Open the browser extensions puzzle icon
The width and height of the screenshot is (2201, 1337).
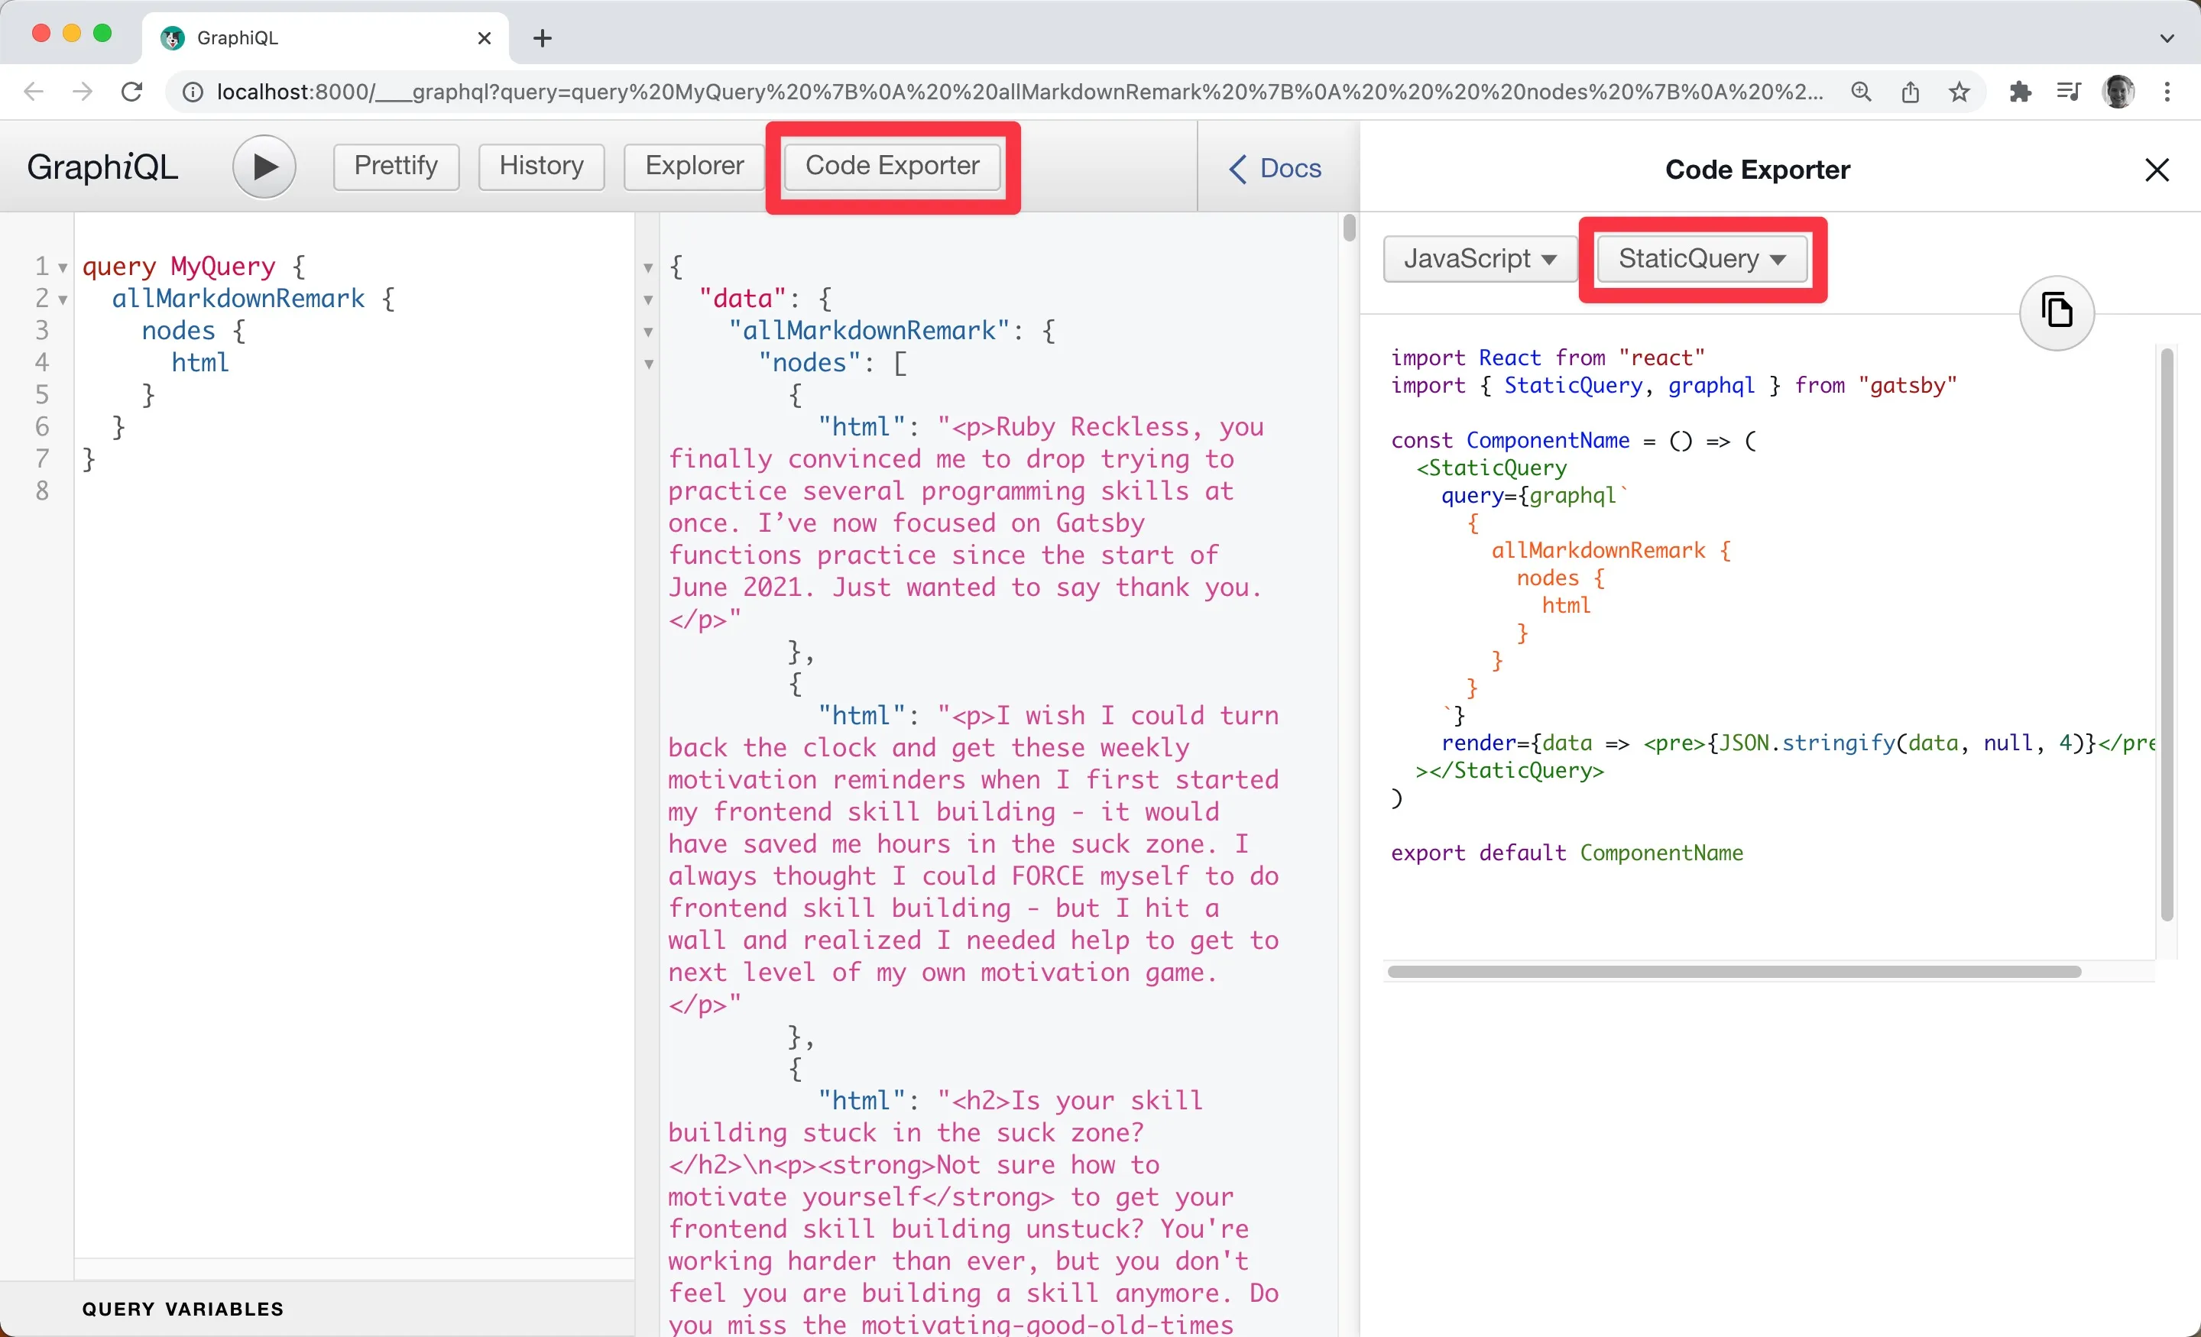(2021, 92)
